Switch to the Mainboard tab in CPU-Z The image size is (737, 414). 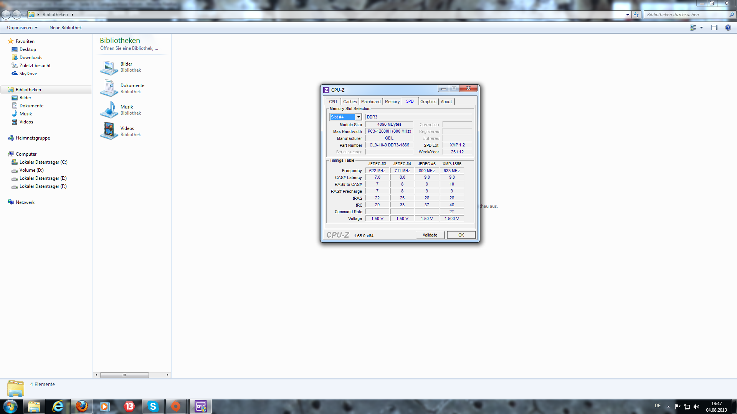click(371, 102)
